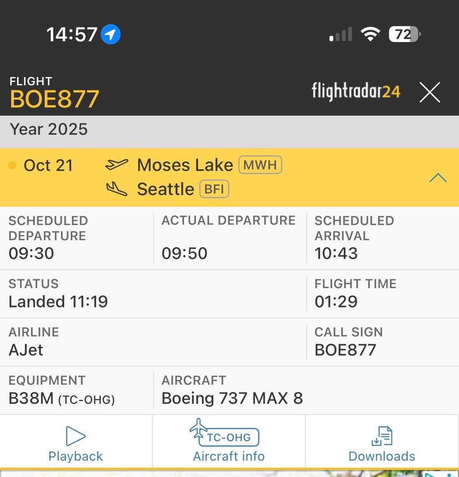Tap the Boeing 737 MAX 8 aircraft field

tap(232, 399)
